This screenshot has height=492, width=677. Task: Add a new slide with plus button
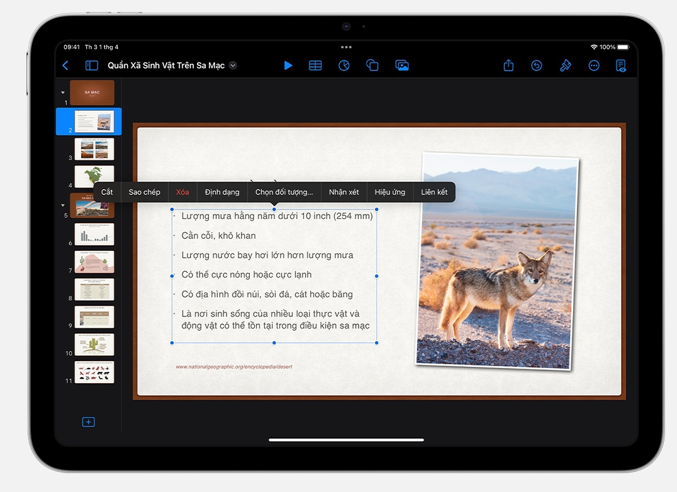88,422
